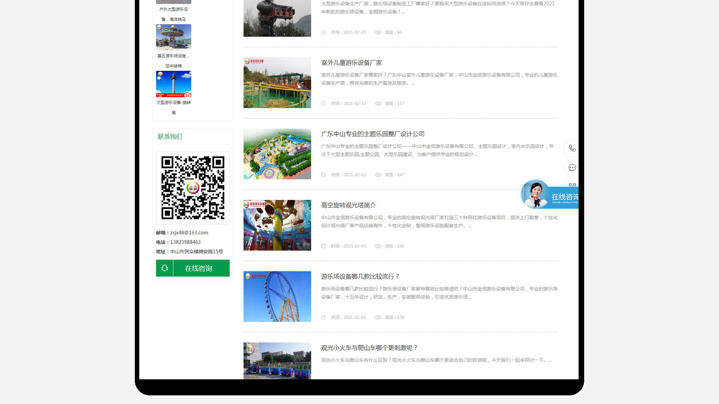719x404 pixels.
Task: Open product link 户外大型游乐设备，海洋转马
Action: (173, 14)
